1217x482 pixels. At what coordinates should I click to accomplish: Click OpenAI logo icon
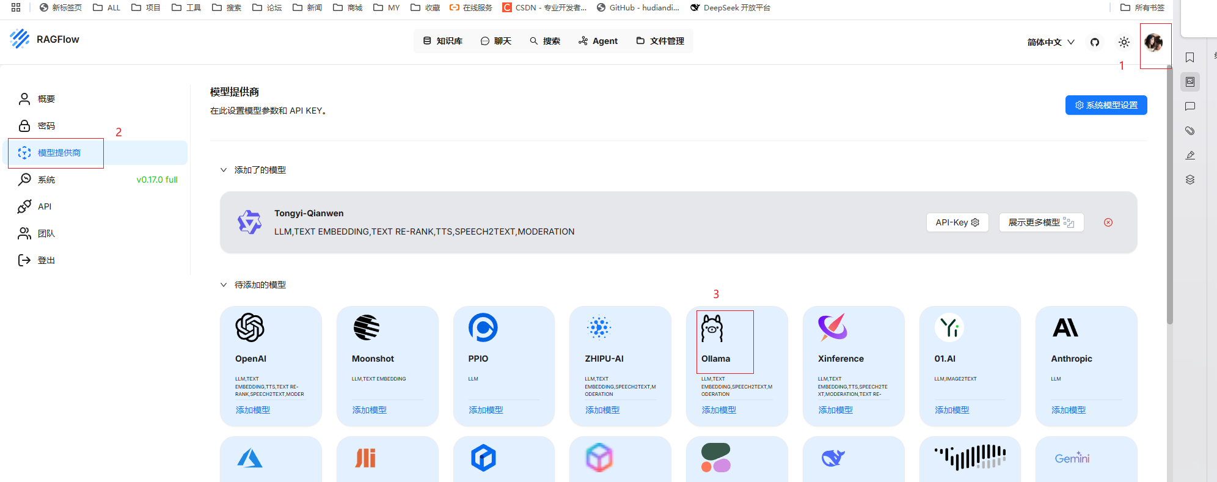coord(250,327)
